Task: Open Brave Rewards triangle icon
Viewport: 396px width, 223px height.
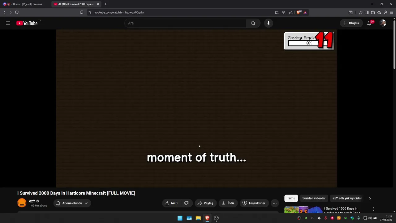Action: click(305, 12)
